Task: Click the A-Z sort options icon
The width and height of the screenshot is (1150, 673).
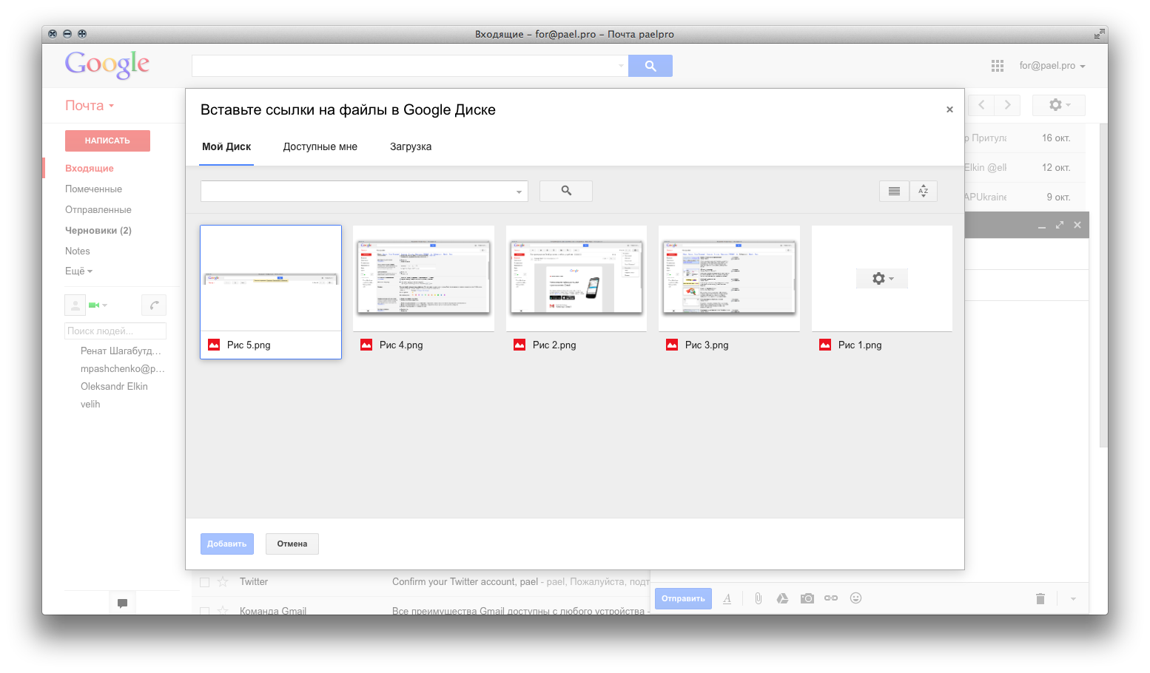Action: [923, 191]
